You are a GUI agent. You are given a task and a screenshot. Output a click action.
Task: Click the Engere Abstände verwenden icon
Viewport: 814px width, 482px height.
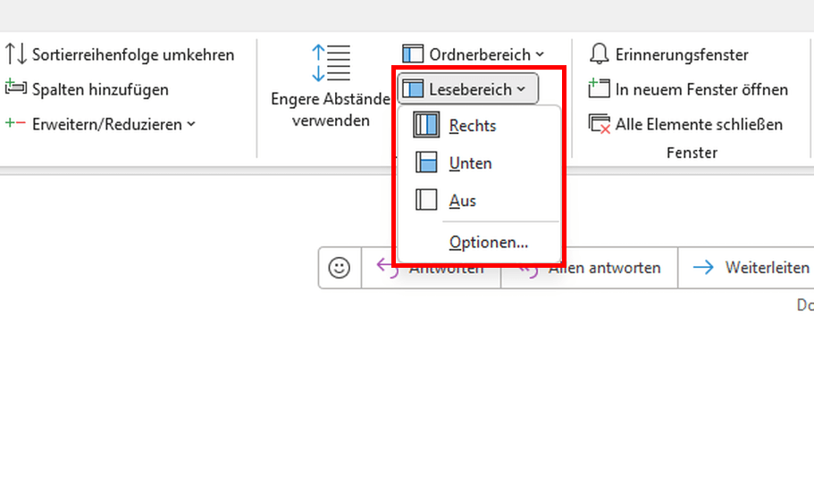pos(331,62)
